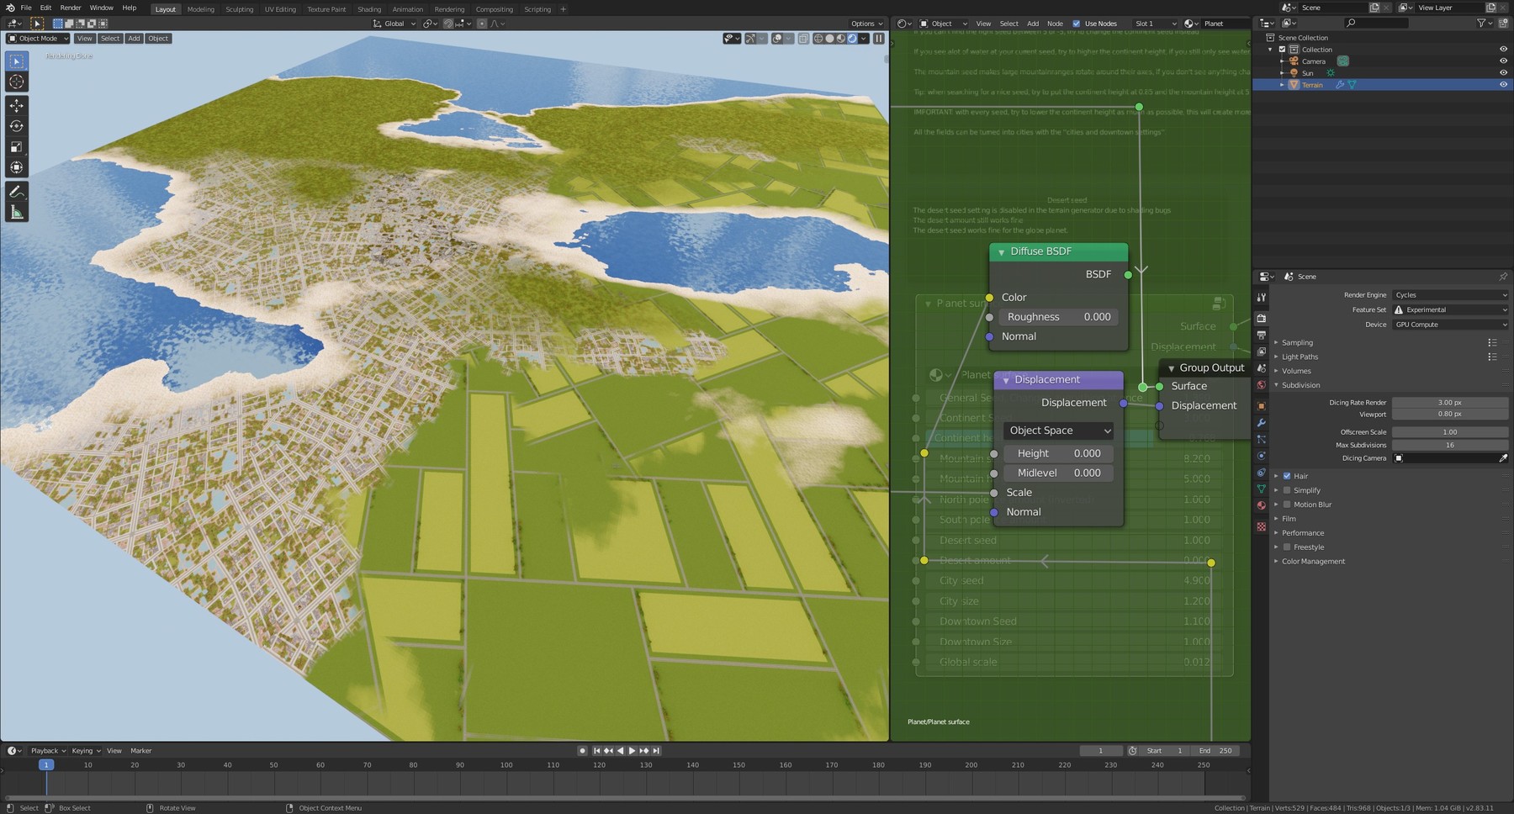Select the Rotate tool in the left toolbar
The width and height of the screenshot is (1514, 814).
click(15, 126)
